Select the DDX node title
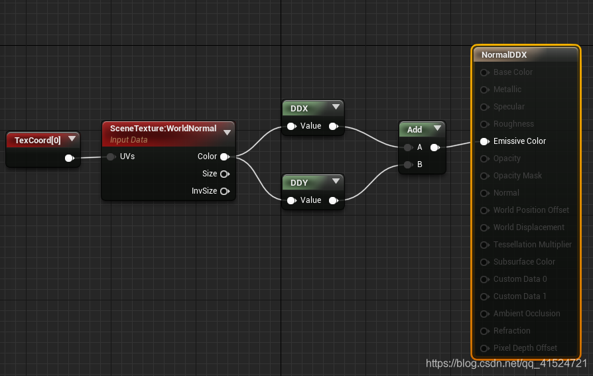Image resolution: width=593 pixels, height=376 pixels. [x=299, y=109]
